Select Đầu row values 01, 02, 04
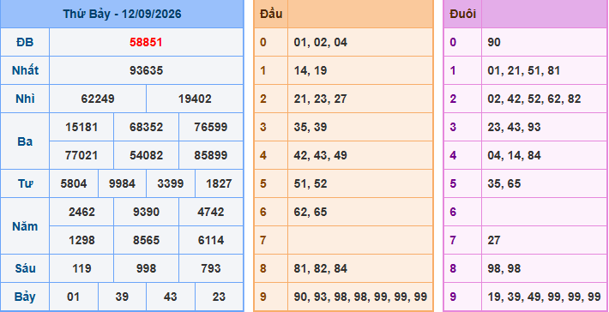The height and width of the screenshot is (312, 609). coord(321,42)
